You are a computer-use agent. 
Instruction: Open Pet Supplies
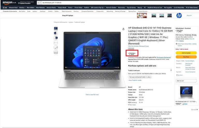(x=168, y=7)
